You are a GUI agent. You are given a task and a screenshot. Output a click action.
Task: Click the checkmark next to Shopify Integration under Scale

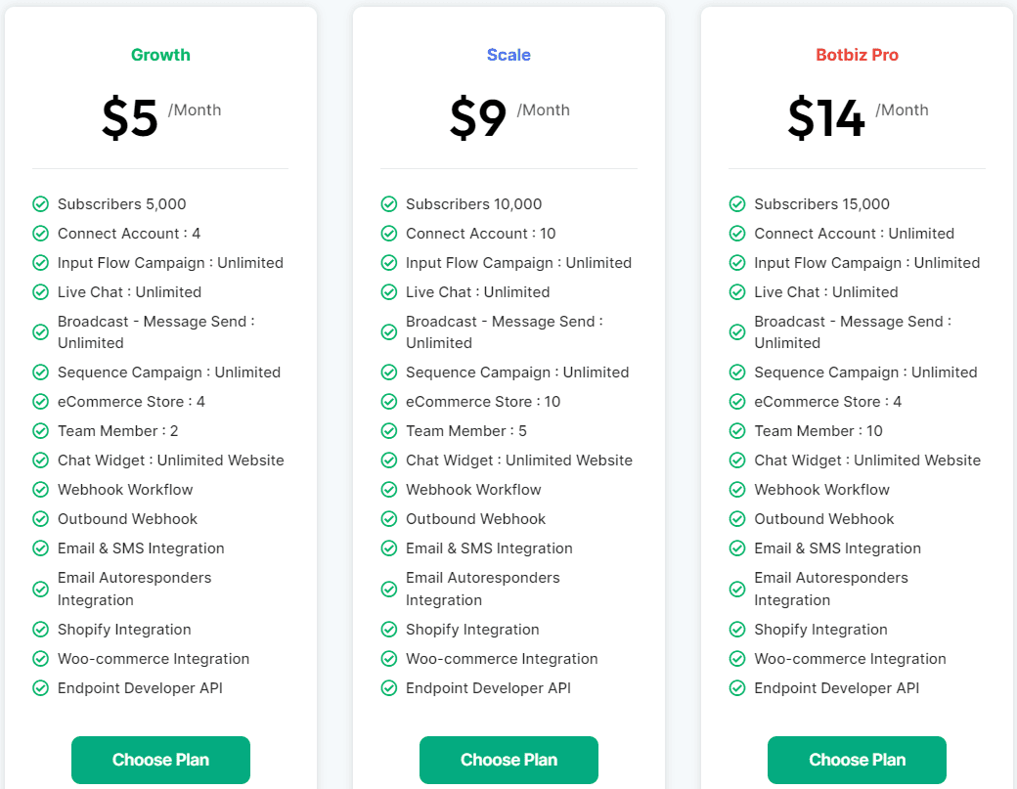(388, 629)
